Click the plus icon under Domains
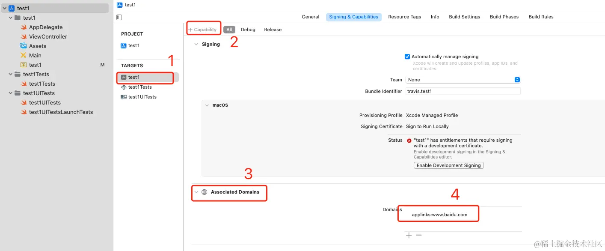Screen dimensions: 605x251 coord(409,235)
